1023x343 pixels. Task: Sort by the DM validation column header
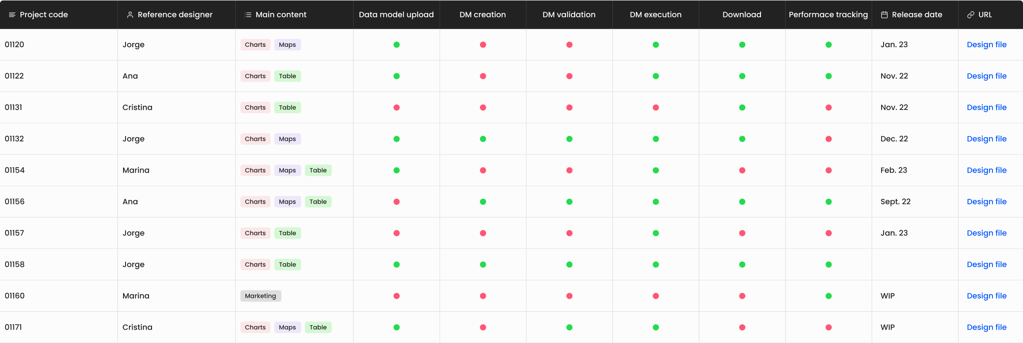point(569,15)
